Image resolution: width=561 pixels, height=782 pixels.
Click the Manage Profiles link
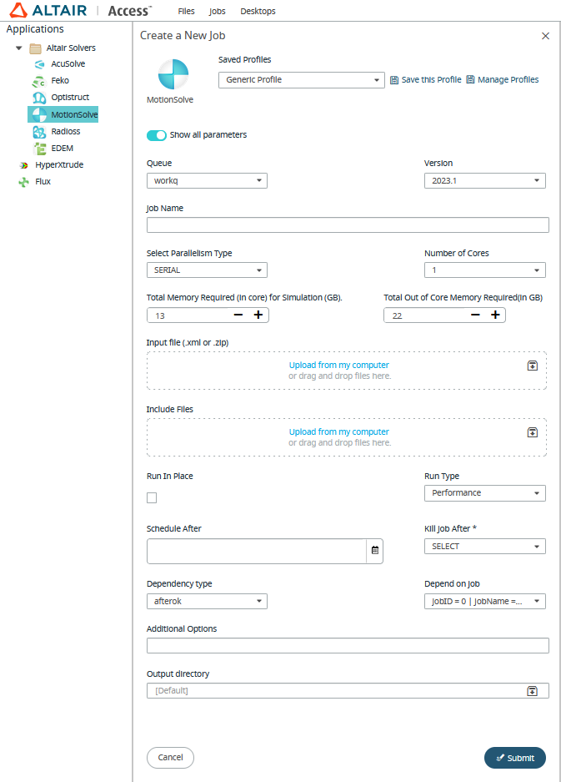[508, 80]
